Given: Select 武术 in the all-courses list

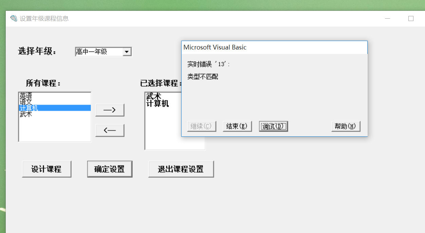Looking at the screenshot, I should tap(55, 114).
